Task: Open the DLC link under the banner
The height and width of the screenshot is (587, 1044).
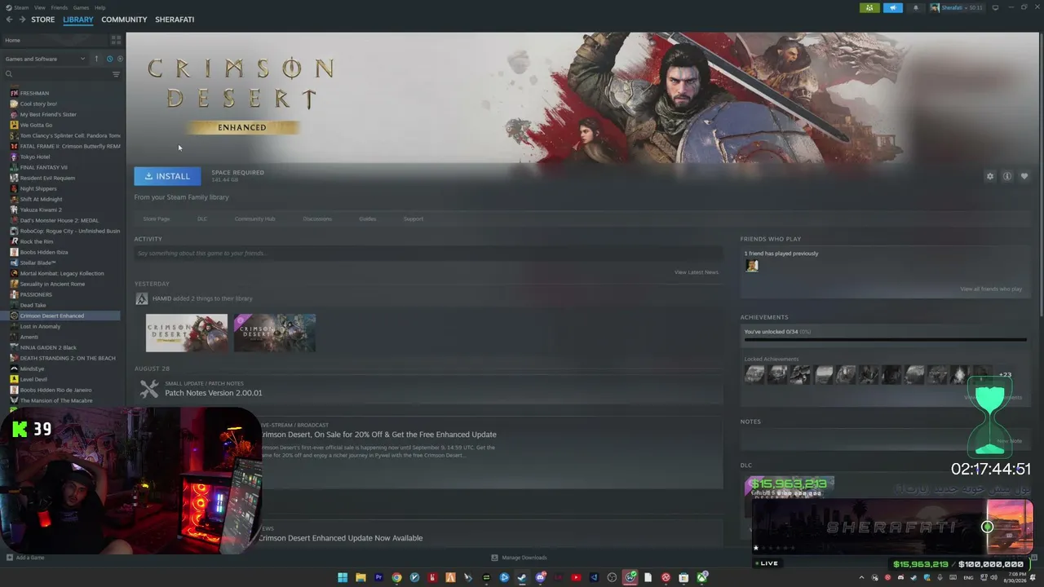Action: [202, 218]
